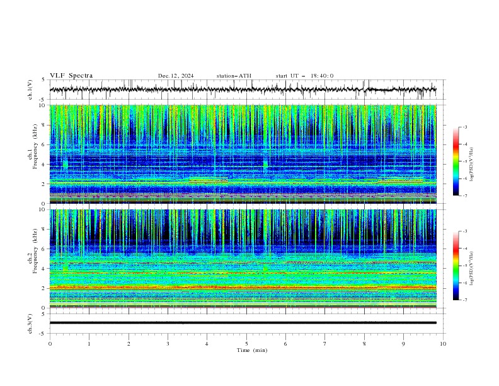
Task: Click the 'station=ATH' label
Action: [x=234, y=76]
